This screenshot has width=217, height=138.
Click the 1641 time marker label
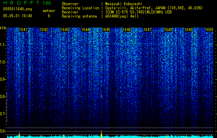click(23, 30)
